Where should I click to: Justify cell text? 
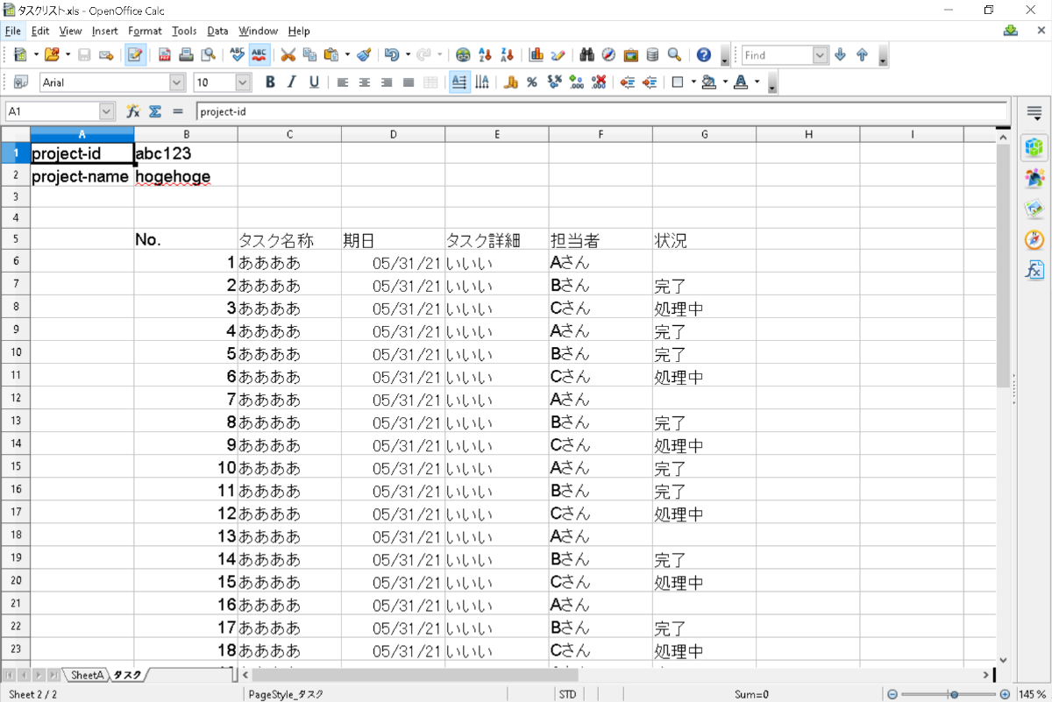pos(409,82)
